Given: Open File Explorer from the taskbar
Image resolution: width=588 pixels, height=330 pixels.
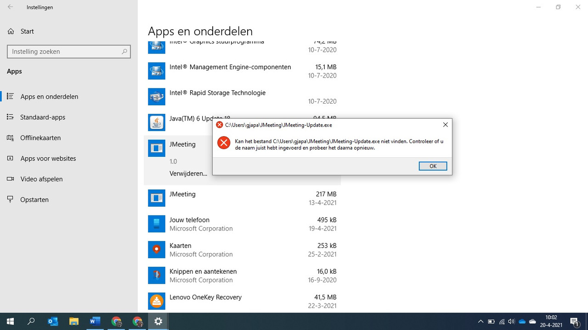Looking at the screenshot, I should pyautogui.click(x=74, y=321).
